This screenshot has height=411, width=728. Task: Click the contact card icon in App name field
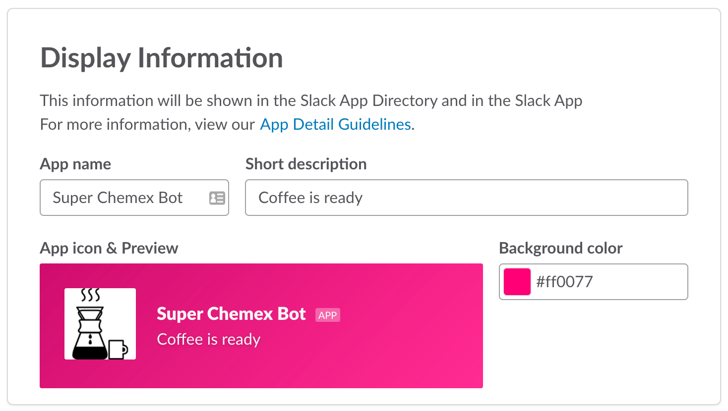217,198
